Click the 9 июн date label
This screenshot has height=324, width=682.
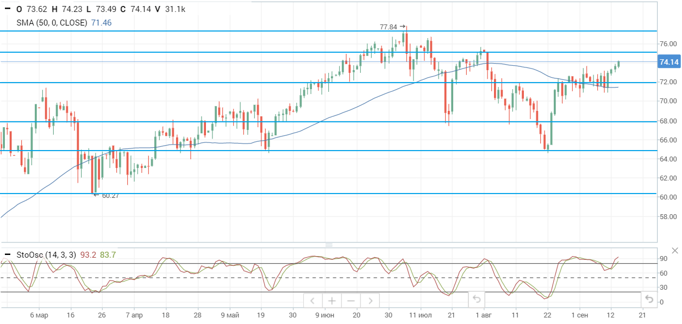[x=324, y=315]
